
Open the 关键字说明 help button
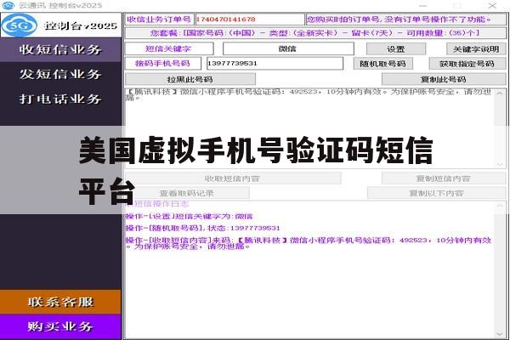pyautogui.click(x=476, y=49)
